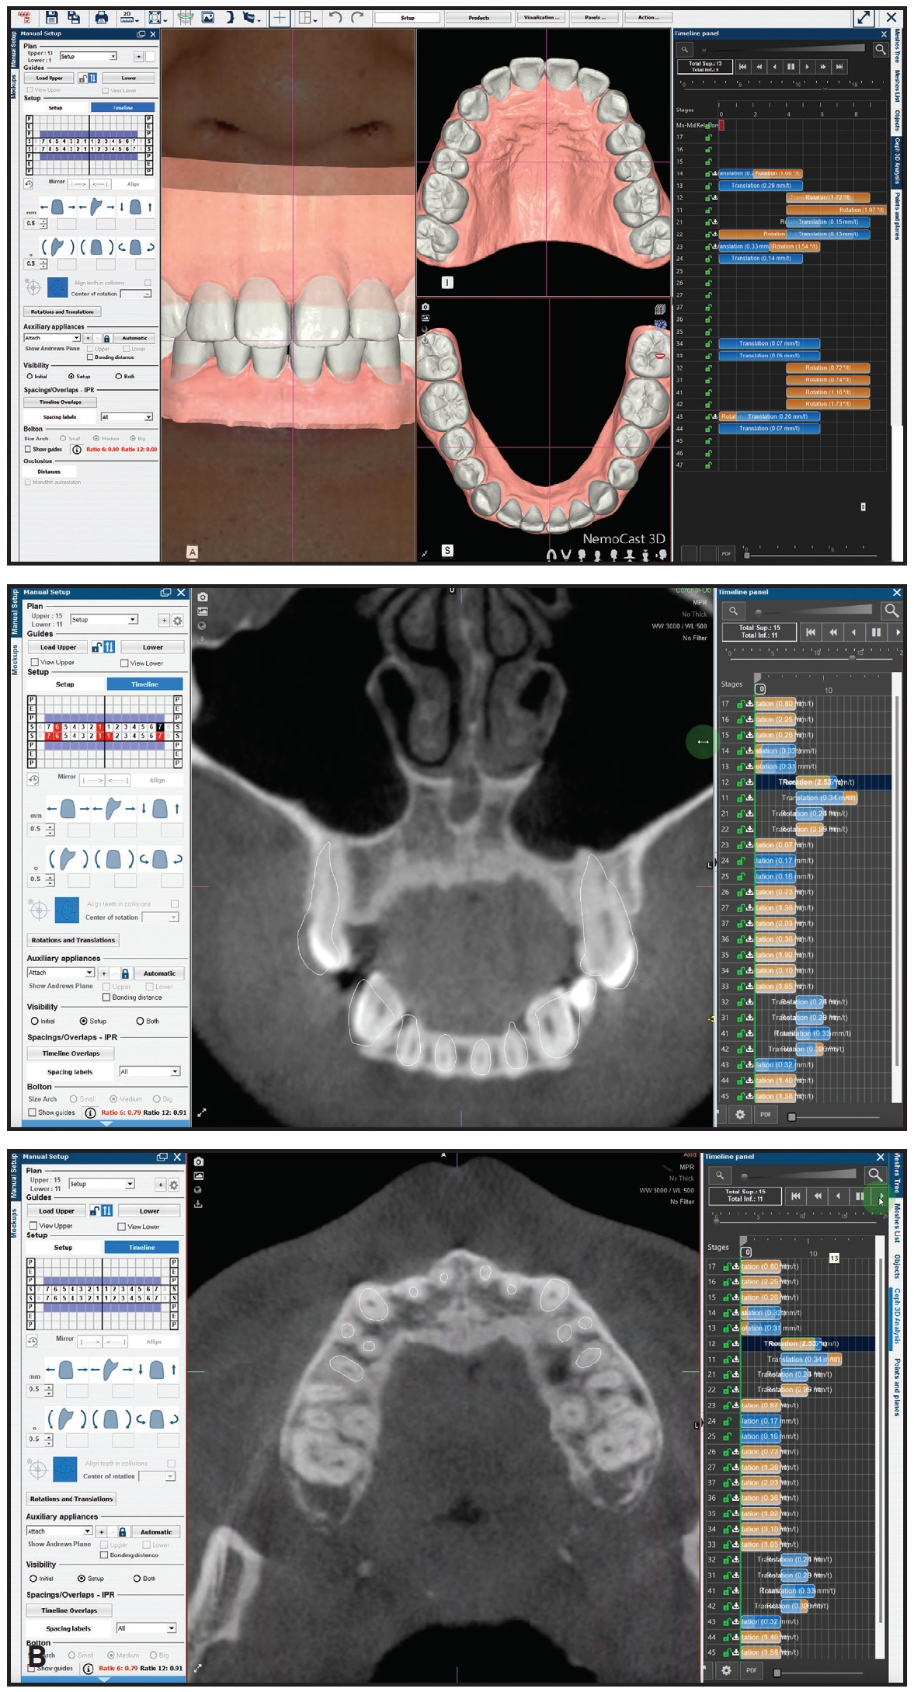Check Bonding distance in bottom window
This screenshot has width=914, height=1692.
coord(105,1554)
